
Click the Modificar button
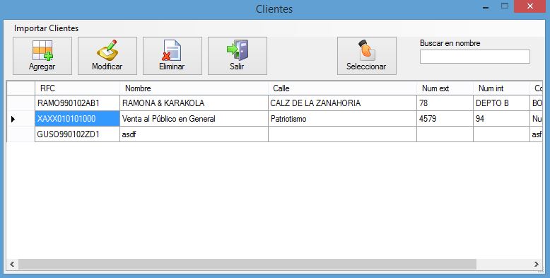click(107, 56)
